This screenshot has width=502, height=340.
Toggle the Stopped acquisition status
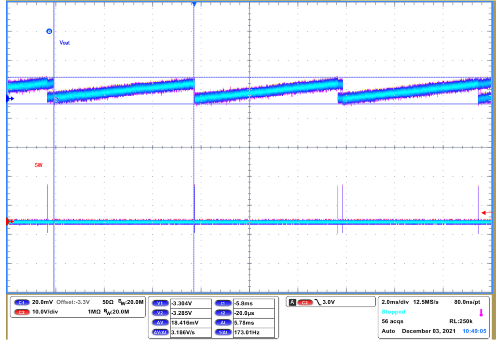click(x=393, y=312)
